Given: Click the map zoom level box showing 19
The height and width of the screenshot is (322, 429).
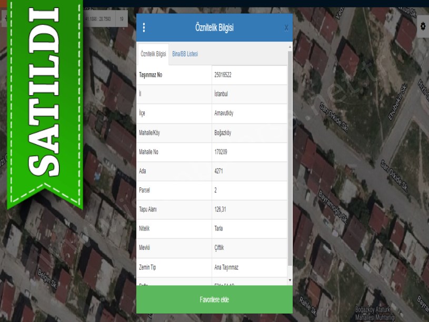Looking at the screenshot, I should click(122, 19).
